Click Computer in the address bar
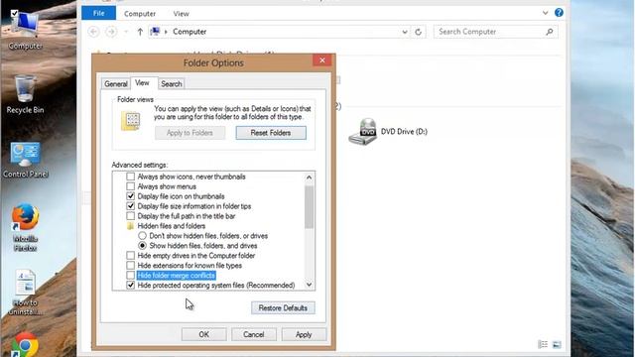635x357 pixels. [190, 32]
